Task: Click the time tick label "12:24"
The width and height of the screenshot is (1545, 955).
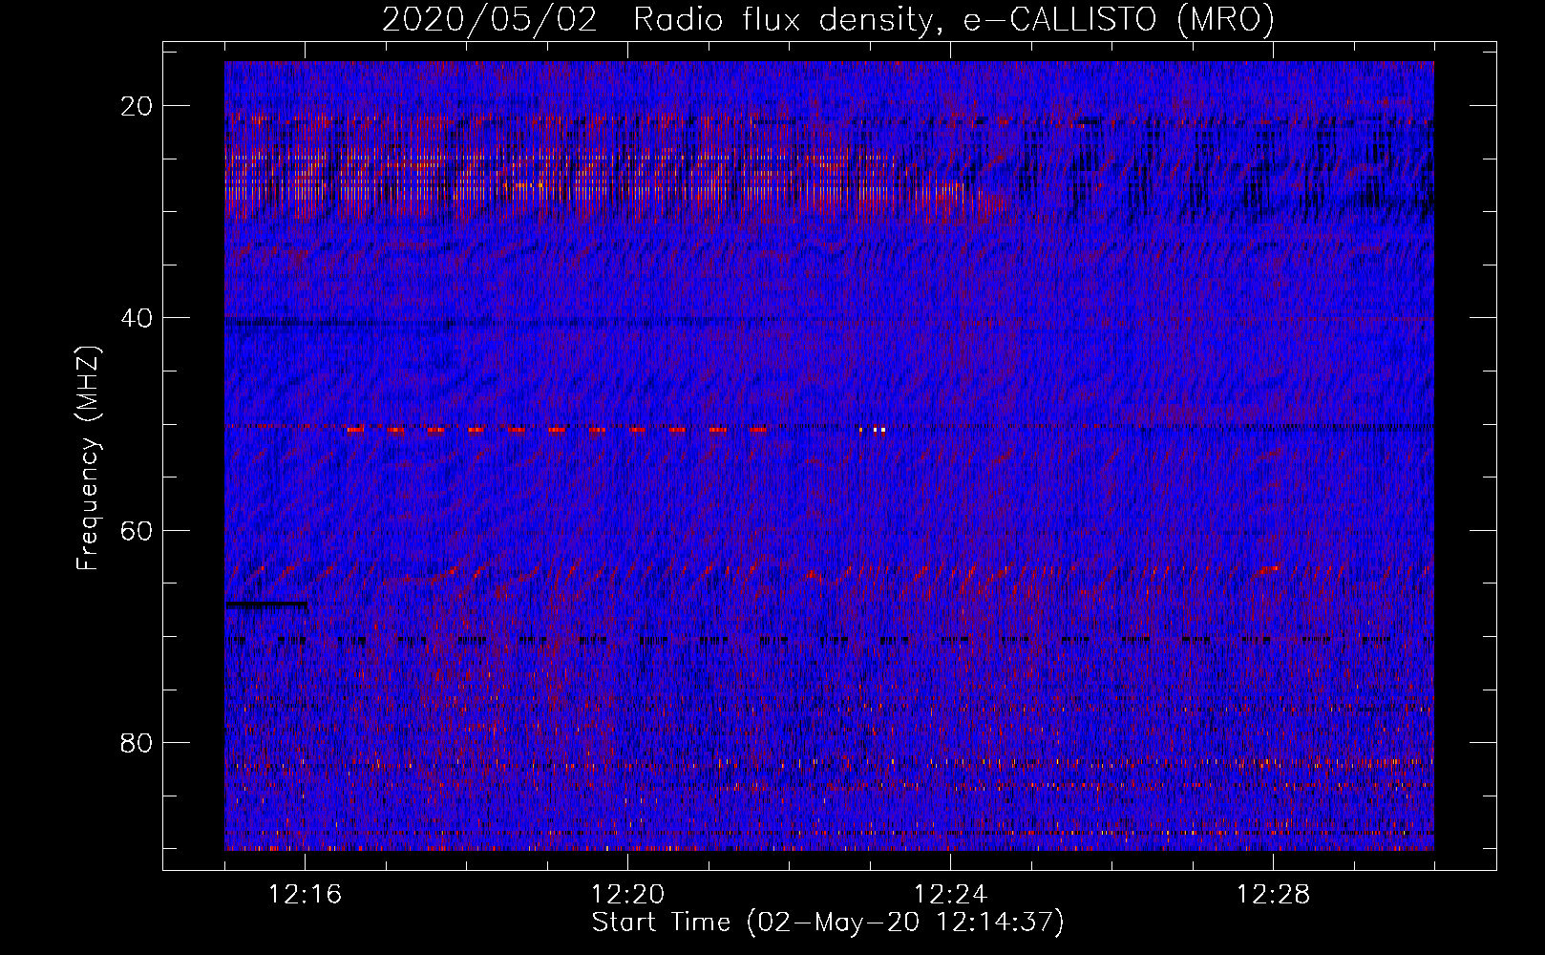Action: (x=951, y=894)
